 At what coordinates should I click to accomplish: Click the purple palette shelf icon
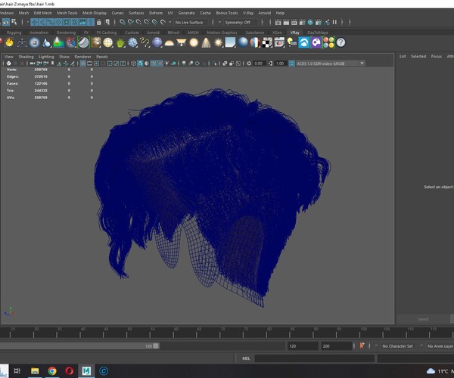click(316, 43)
